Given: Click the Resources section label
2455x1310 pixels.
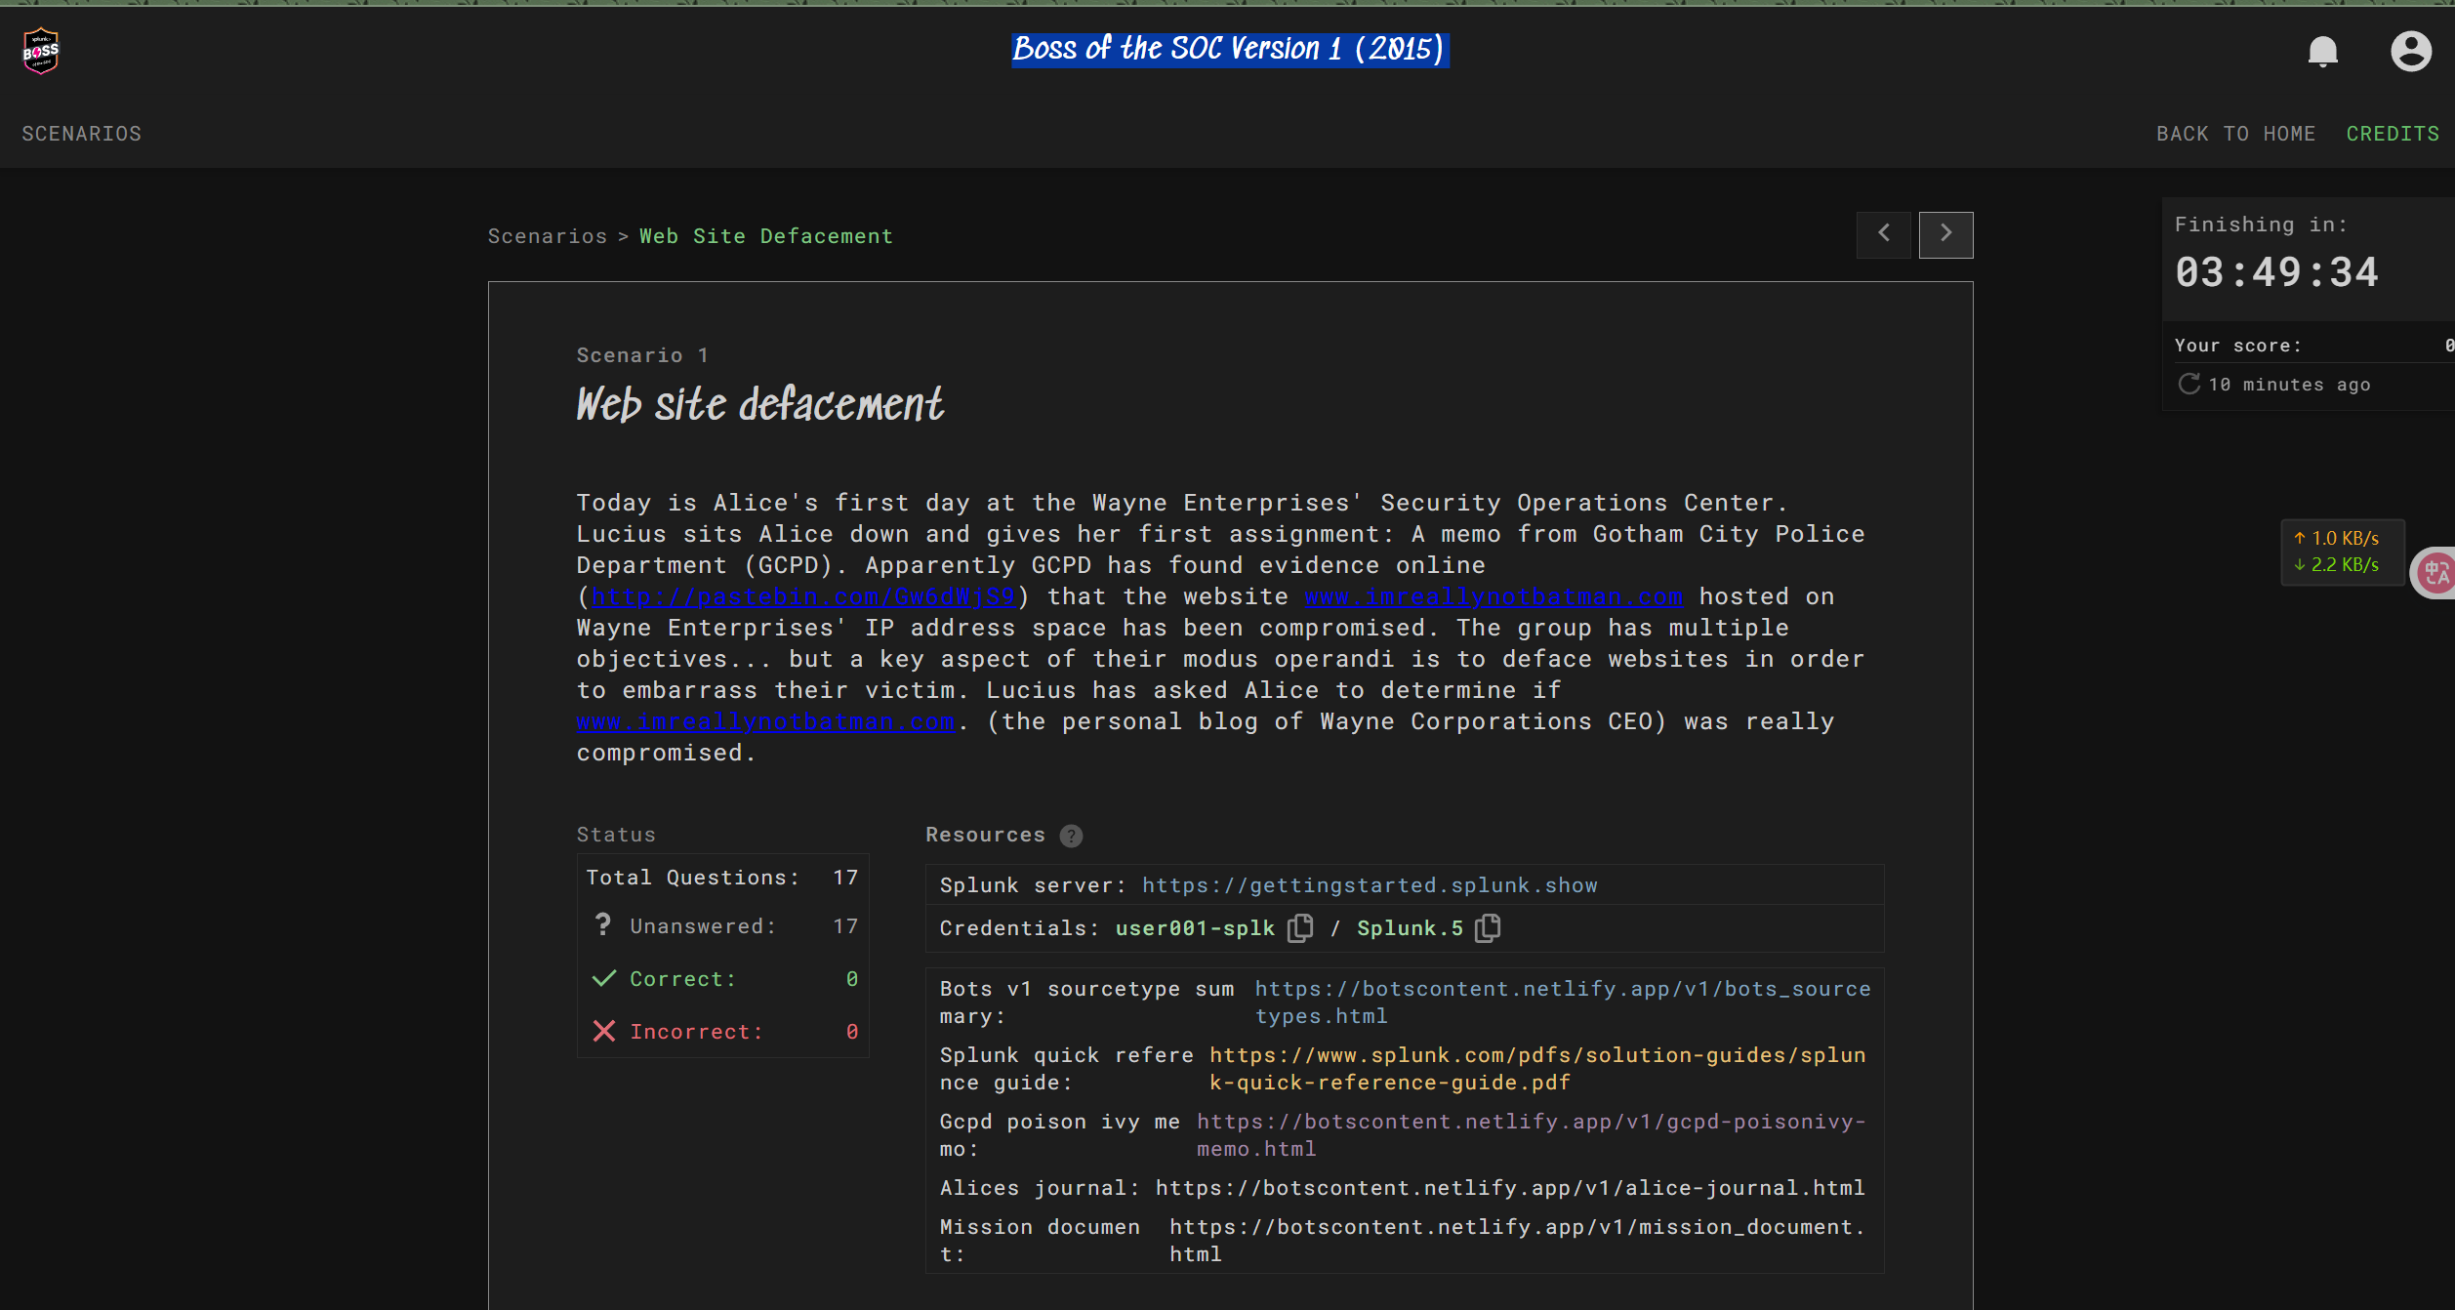Looking at the screenshot, I should [985, 835].
